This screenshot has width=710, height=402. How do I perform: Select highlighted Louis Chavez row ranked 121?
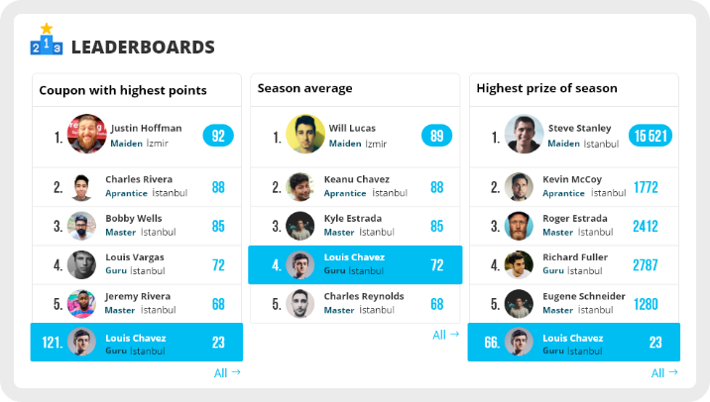coord(136,343)
